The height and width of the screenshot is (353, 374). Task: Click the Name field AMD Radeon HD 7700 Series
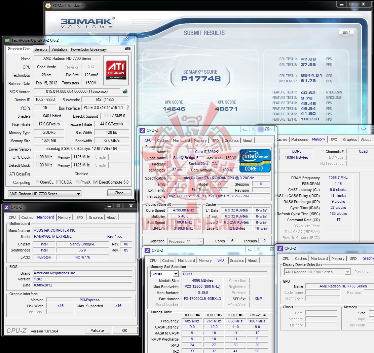[x=67, y=58]
